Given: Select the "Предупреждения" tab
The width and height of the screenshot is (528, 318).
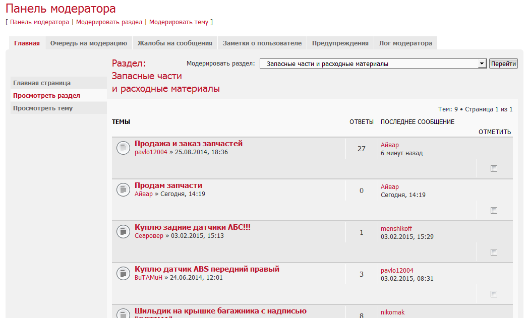Looking at the screenshot, I should (340, 43).
